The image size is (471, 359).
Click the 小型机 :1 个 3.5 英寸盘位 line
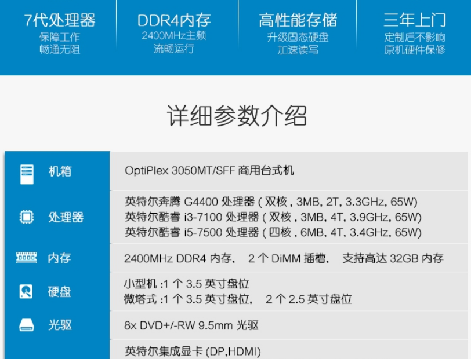click(x=186, y=284)
